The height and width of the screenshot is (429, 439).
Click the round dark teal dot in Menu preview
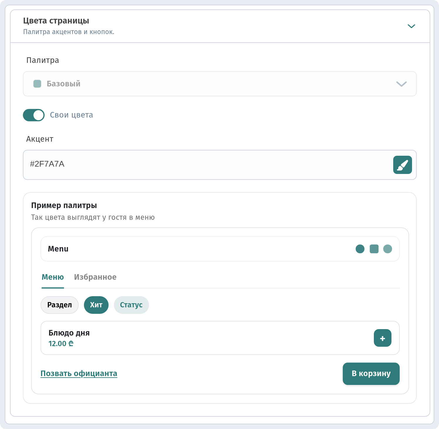(360, 249)
